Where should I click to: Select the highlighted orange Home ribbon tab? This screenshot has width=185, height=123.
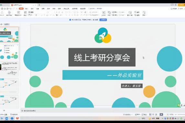point(21,9)
